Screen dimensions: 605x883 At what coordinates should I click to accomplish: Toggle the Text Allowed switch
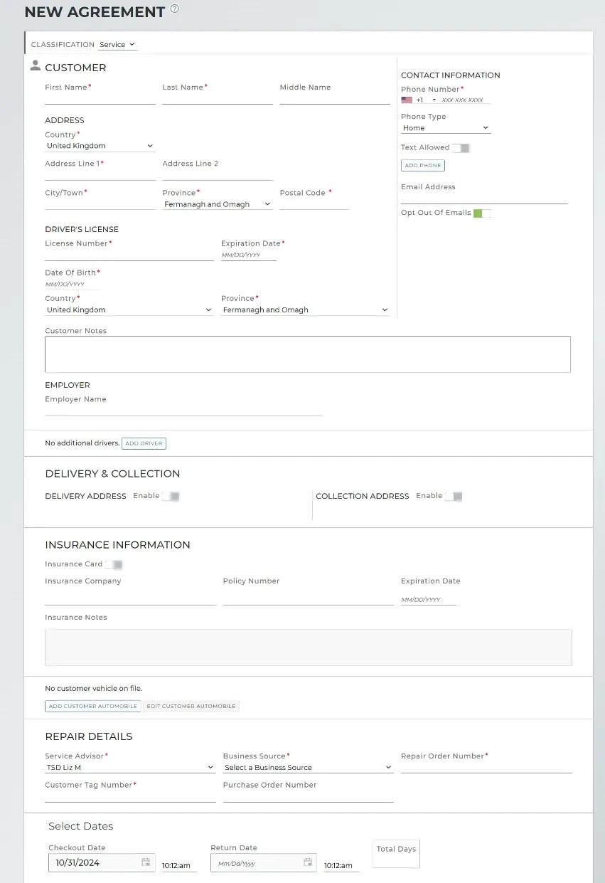[x=461, y=148]
